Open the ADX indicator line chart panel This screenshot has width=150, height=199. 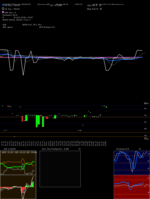pos(18,163)
